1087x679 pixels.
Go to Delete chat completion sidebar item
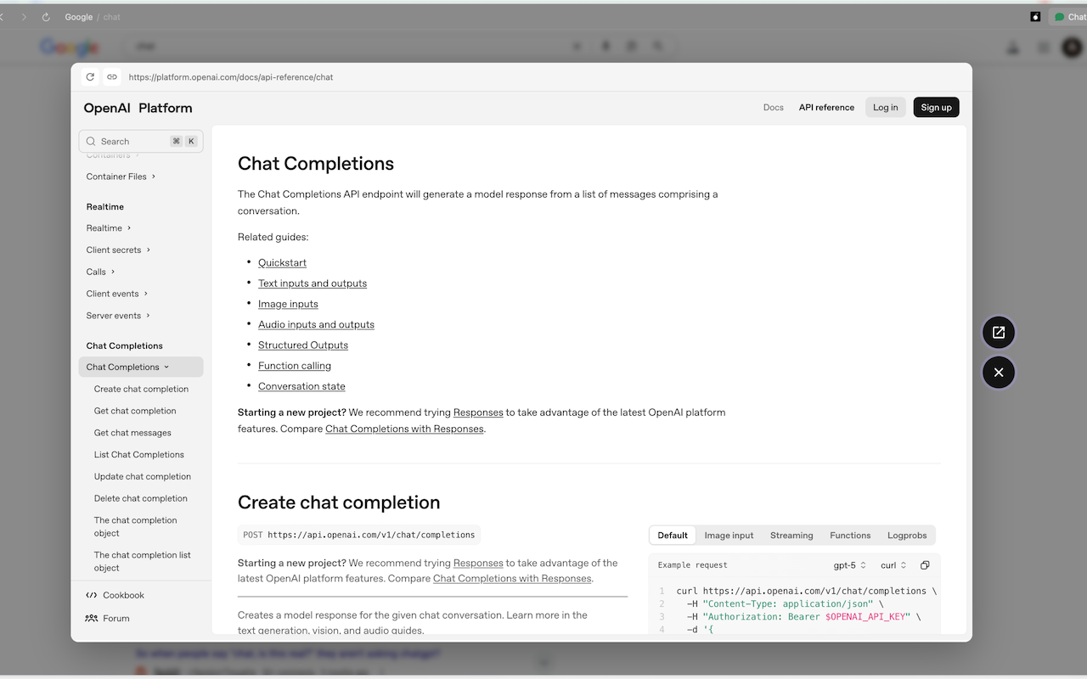click(x=140, y=499)
